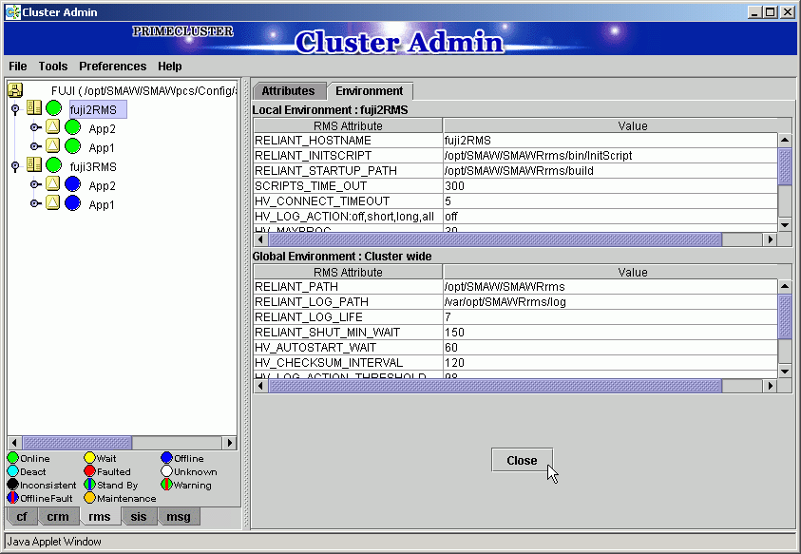Click App2 triangle icon under fuji2RMS
Viewport: 801px width, 554px height.
[52, 126]
